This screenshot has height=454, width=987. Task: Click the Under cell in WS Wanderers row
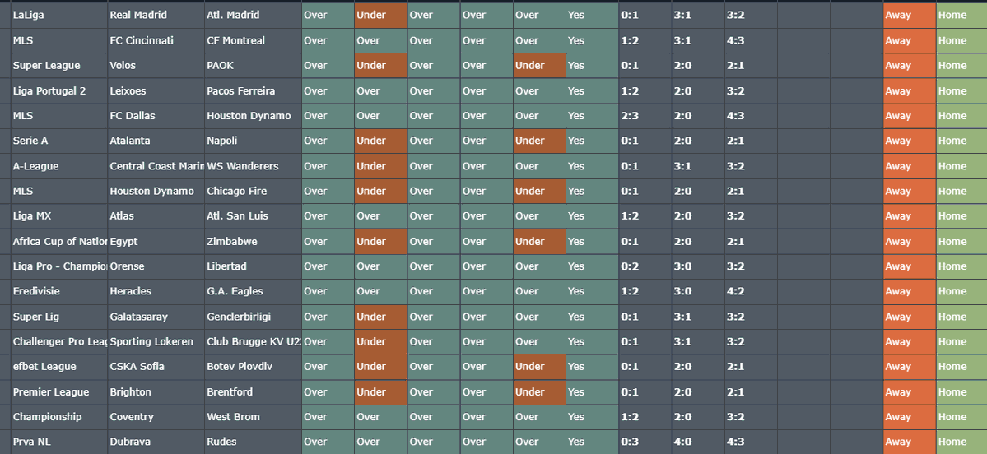click(x=381, y=166)
